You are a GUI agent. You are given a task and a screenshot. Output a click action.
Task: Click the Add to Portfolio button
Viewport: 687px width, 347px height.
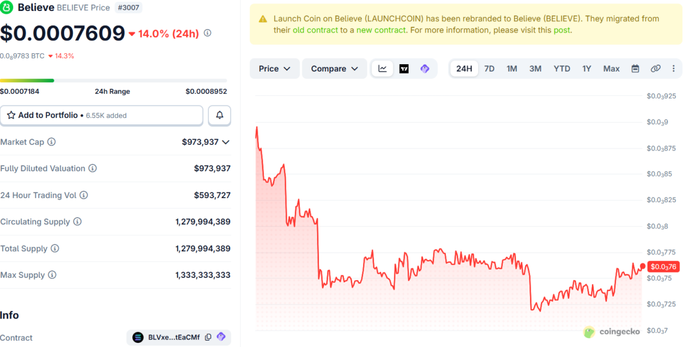pyautogui.click(x=101, y=115)
